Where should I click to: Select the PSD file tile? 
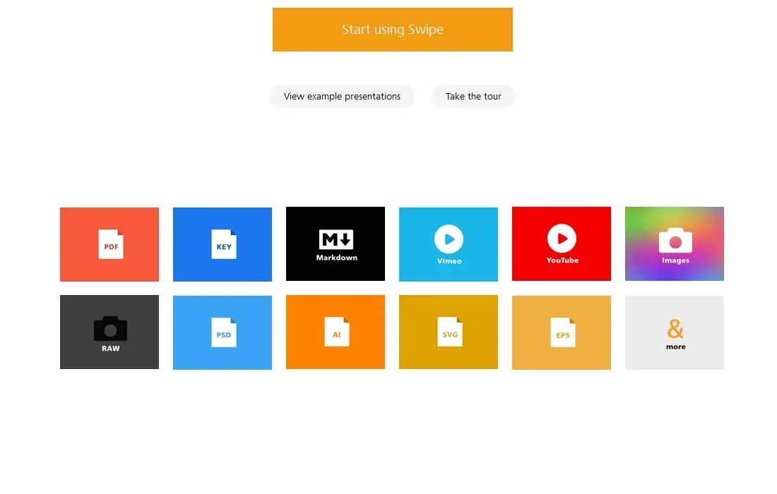point(223,332)
